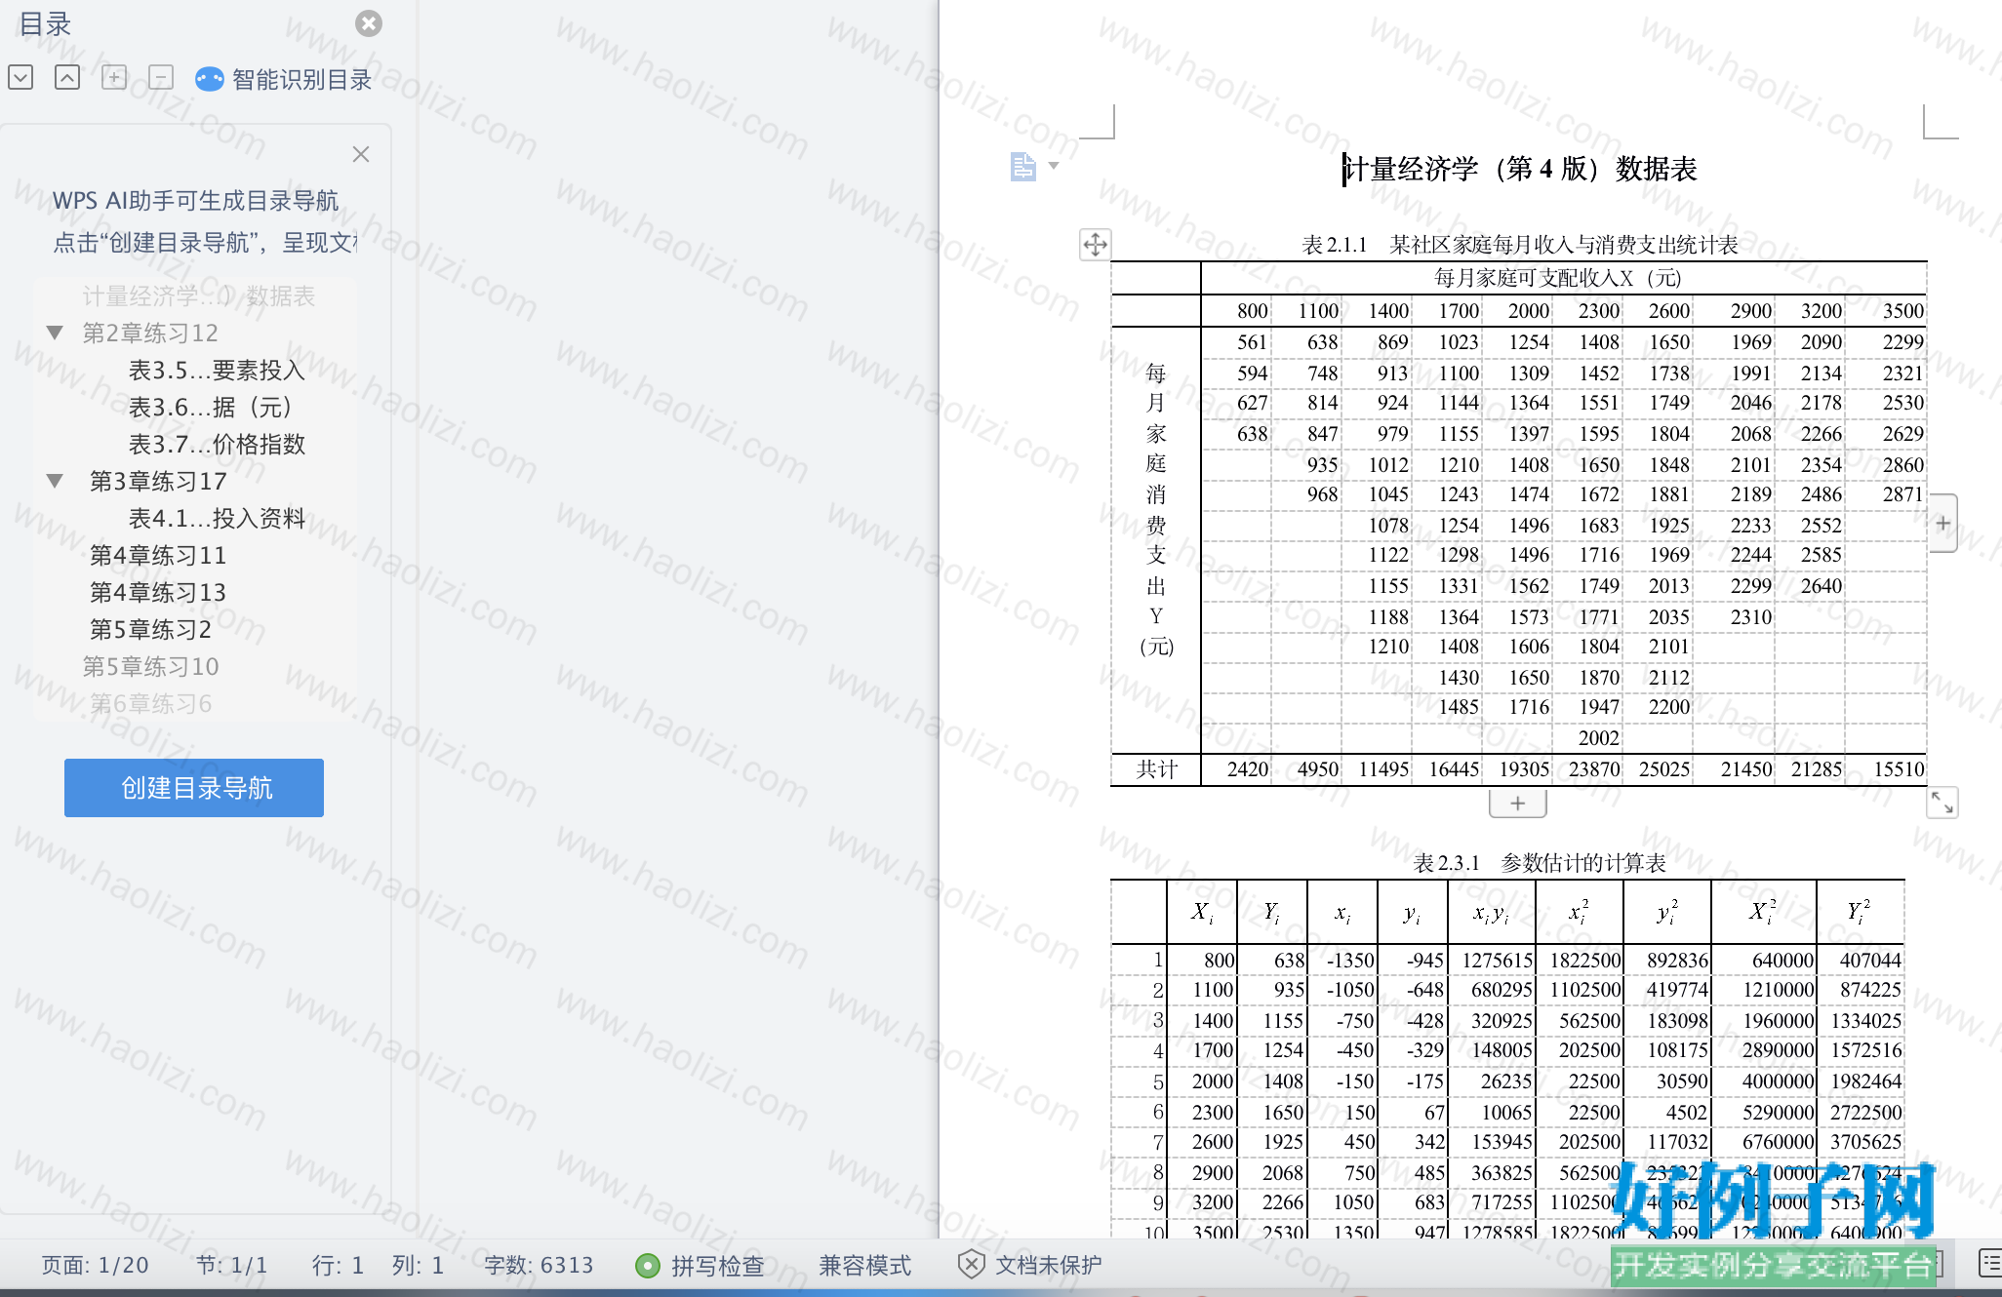Screen dimensions: 2002x1297
Task: Go to 第6章练习6 in outline
Action: tap(150, 704)
